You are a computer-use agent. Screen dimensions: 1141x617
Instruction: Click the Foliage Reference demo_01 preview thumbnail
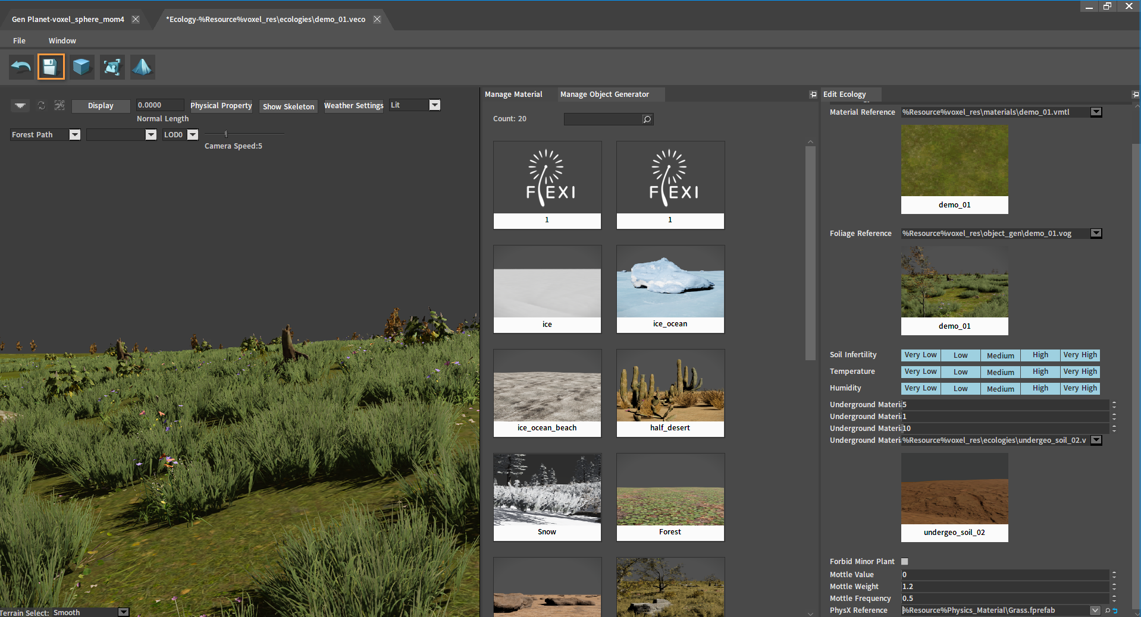point(955,290)
